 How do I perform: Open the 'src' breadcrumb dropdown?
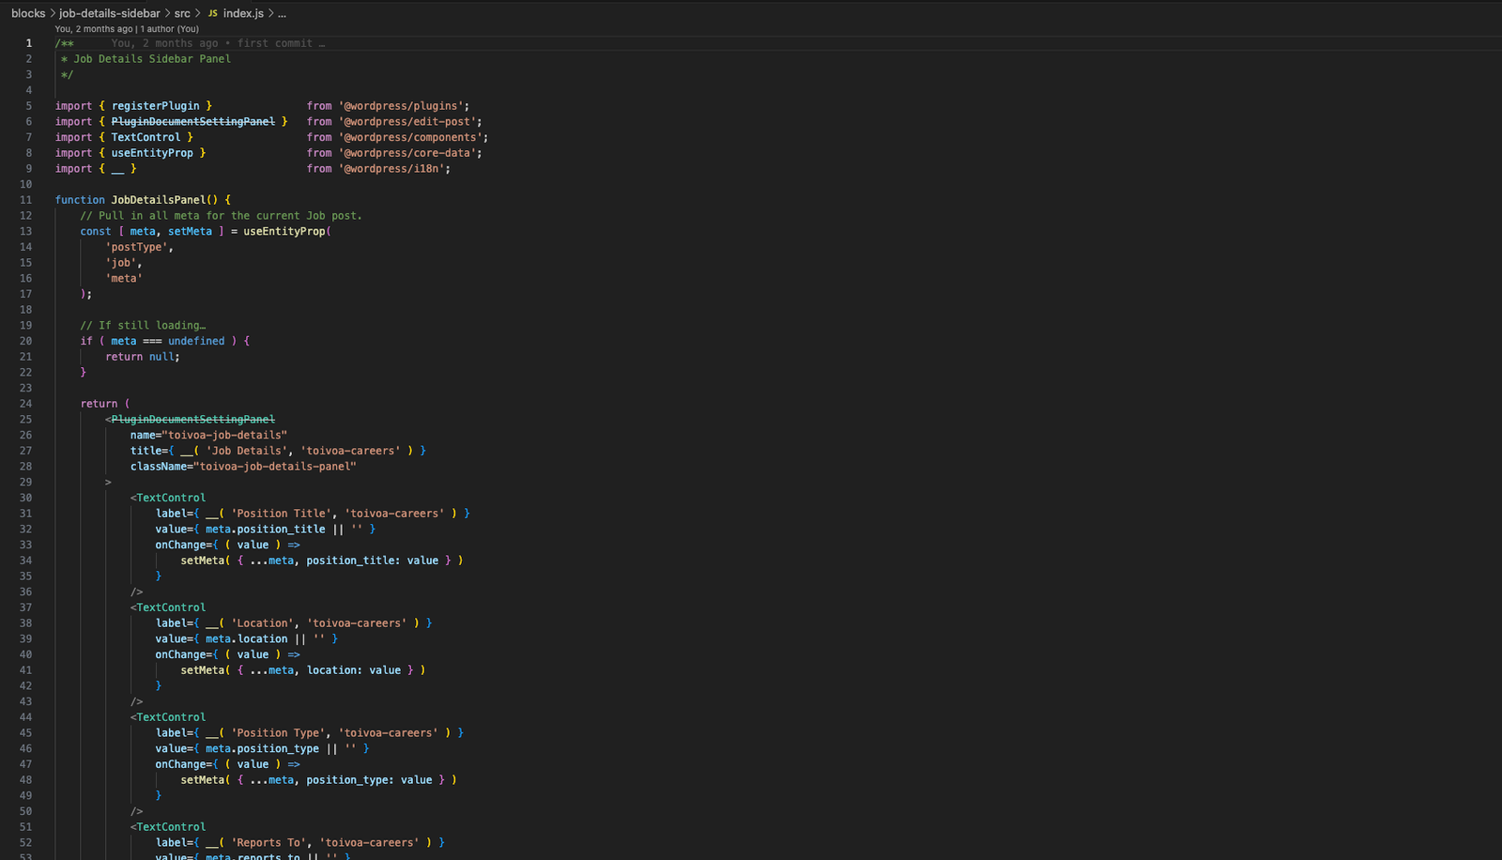tap(182, 13)
